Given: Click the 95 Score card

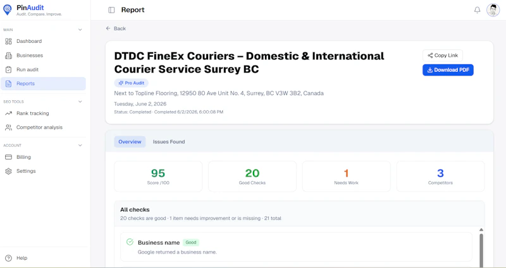Looking at the screenshot, I should (158, 177).
